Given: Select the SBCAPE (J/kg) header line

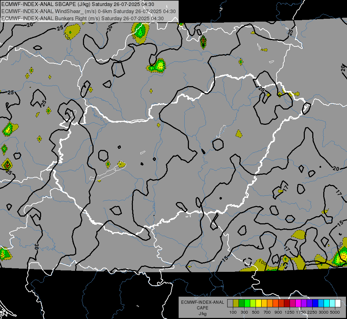Looking at the screenshot, I should [x=78, y=4].
